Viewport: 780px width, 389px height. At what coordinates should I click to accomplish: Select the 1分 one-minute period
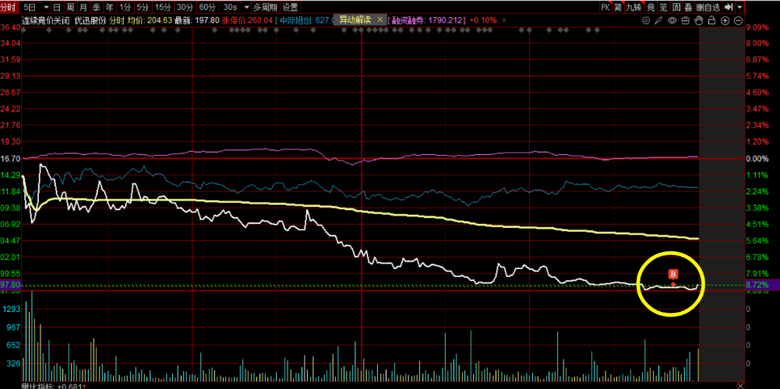[x=125, y=7]
